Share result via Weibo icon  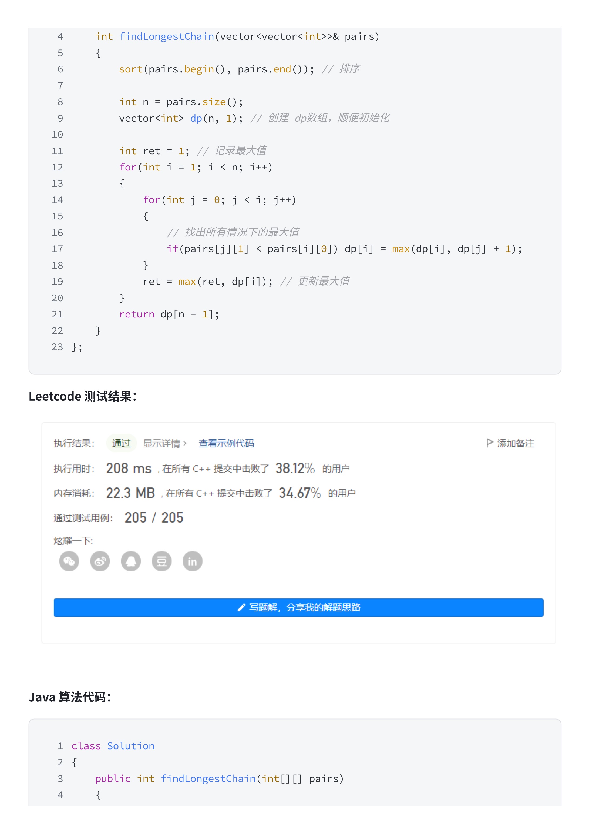(x=100, y=561)
